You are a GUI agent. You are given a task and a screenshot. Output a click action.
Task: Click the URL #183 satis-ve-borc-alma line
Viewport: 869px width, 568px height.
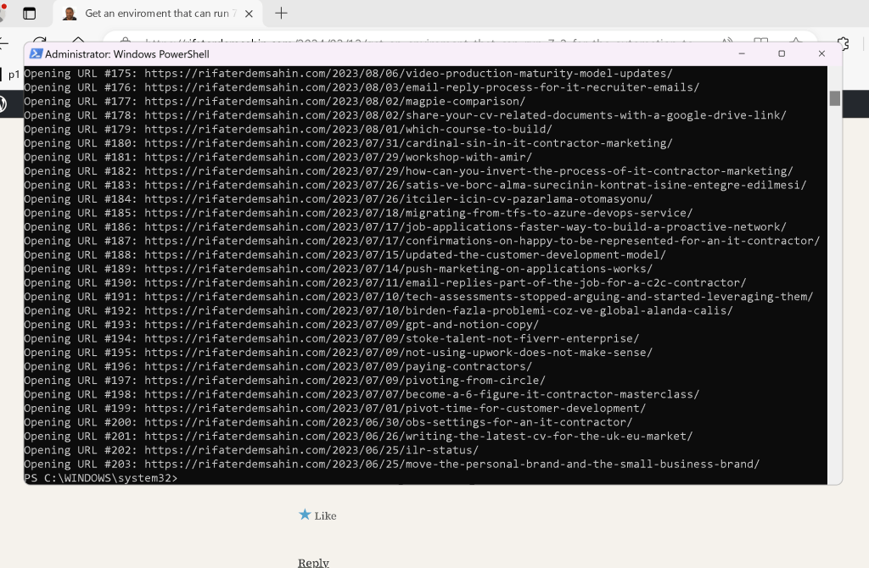[x=415, y=185]
